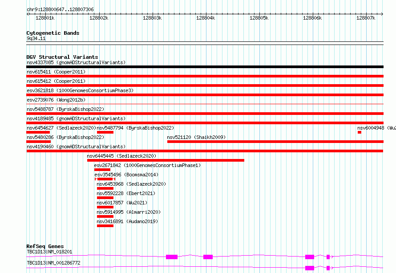
Task: Select the esv2671842 red bar
Action: coord(102,170)
